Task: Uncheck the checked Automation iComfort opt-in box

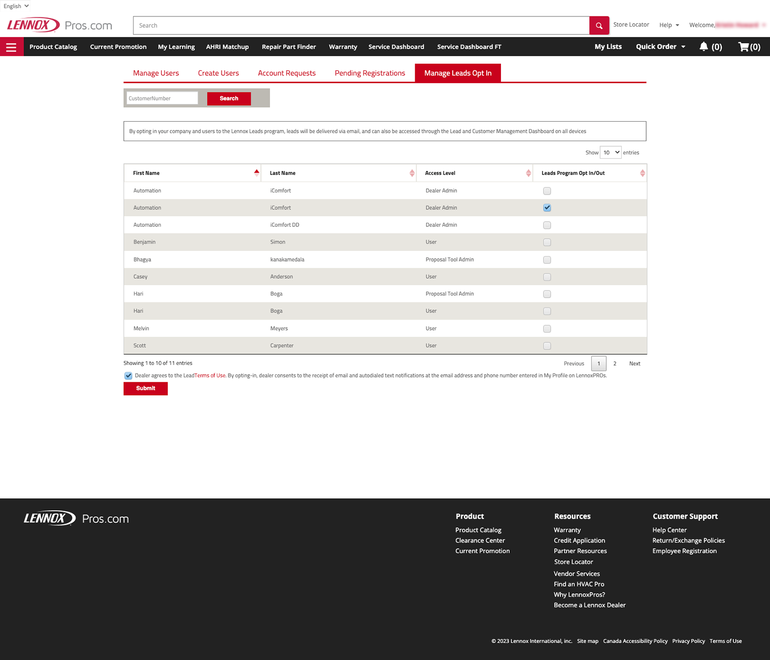Action: point(547,208)
